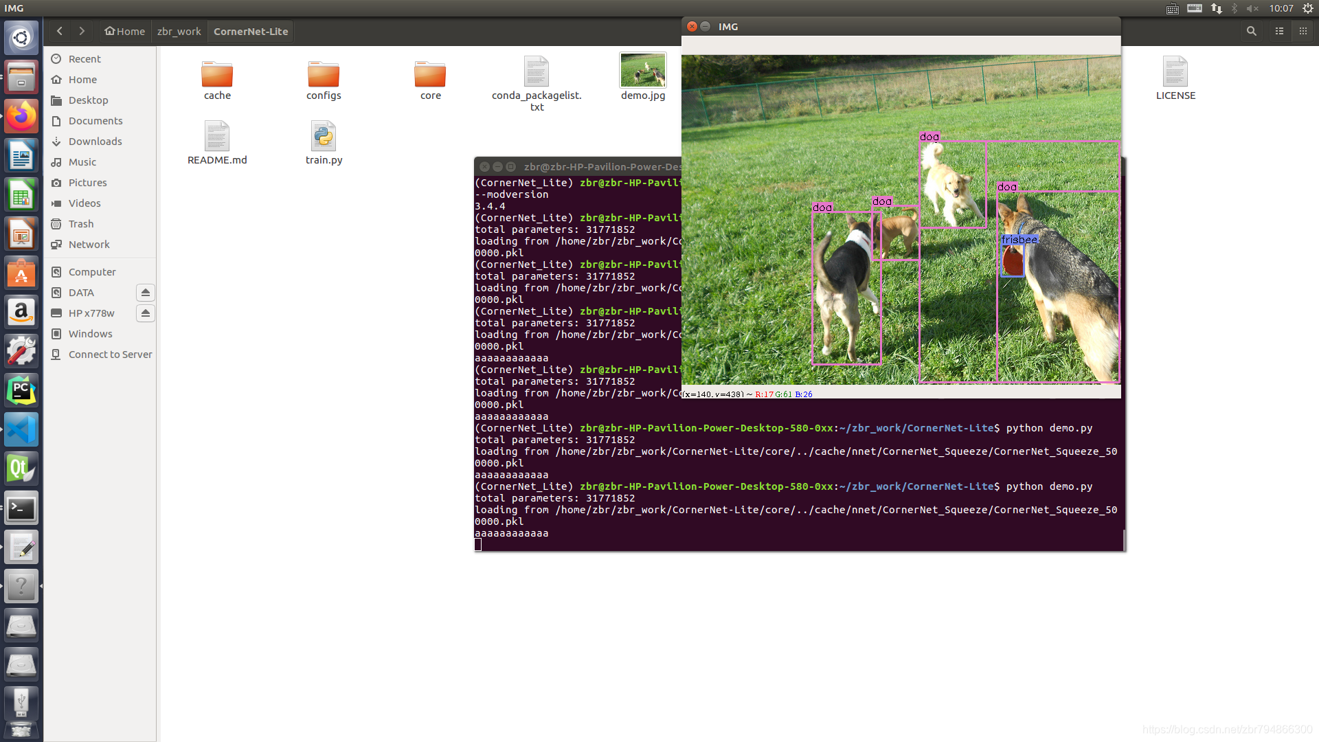Open Visual Studio Code from the launcher
This screenshot has height=742, width=1319.
pos(21,429)
